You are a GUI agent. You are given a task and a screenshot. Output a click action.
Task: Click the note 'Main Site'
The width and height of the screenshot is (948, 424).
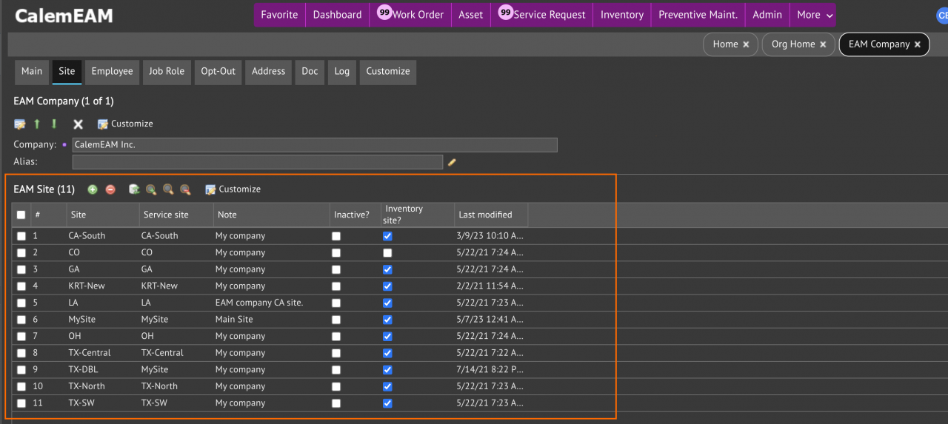pyautogui.click(x=234, y=320)
